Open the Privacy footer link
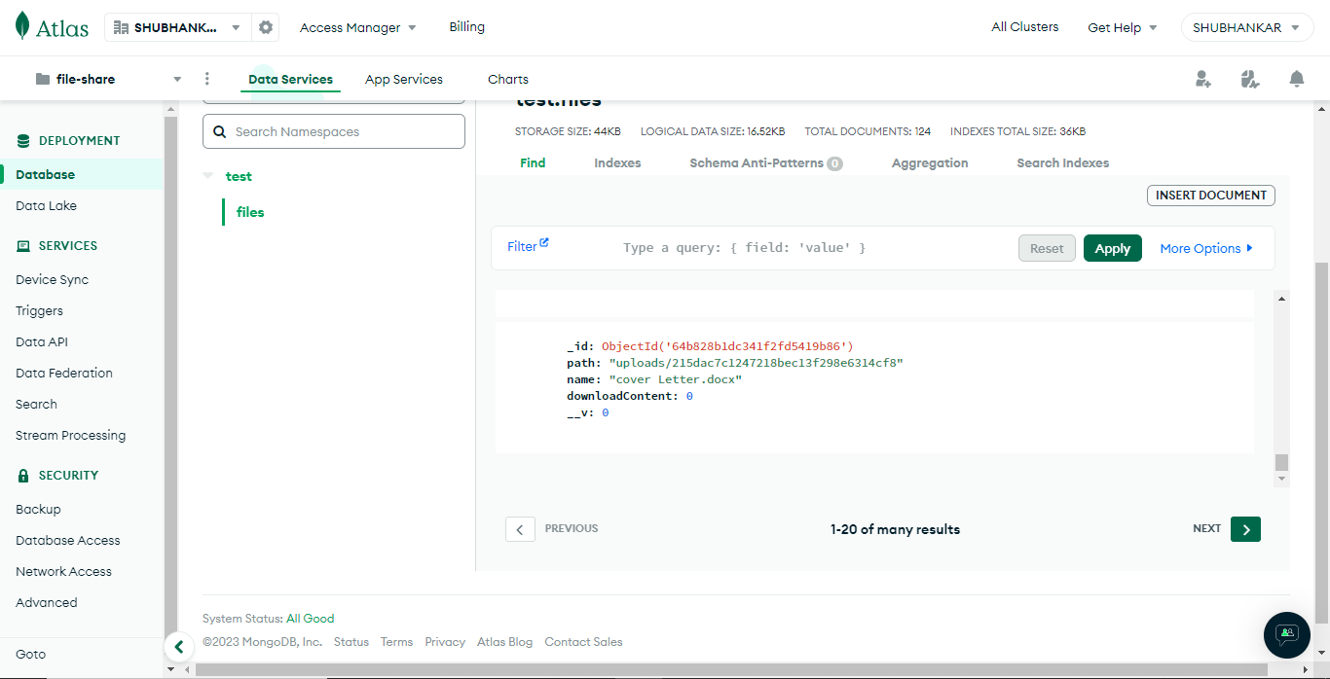Viewport: 1330px width, 679px height. (445, 642)
